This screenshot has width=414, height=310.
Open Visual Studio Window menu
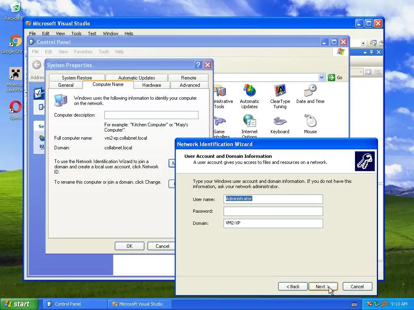110,34
